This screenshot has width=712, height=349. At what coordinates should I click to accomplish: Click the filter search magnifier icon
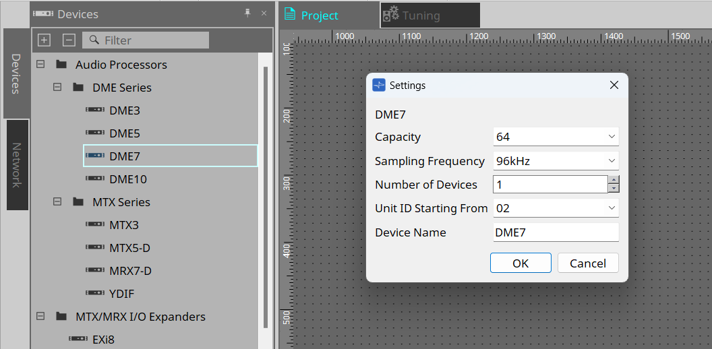(x=94, y=40)
